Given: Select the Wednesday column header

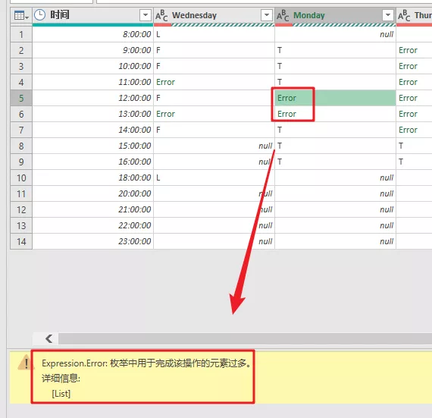Looking at the screenshot, I should [x=214, y=15].
